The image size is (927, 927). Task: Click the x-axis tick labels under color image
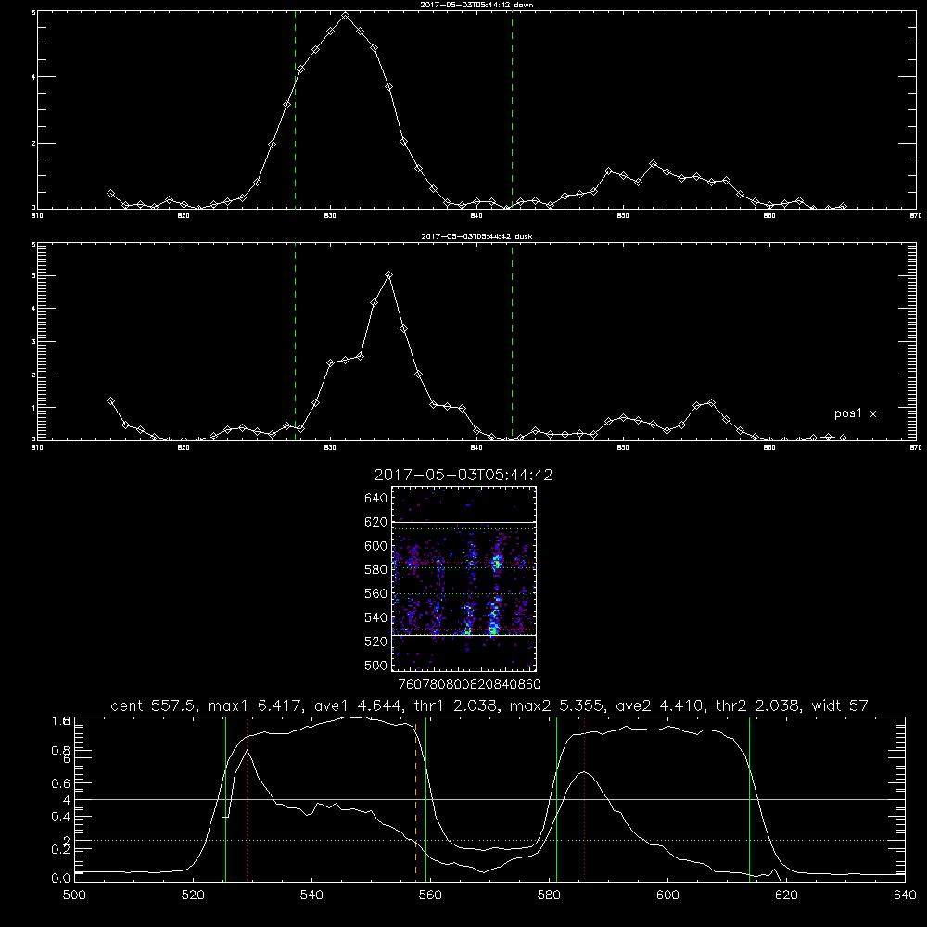pyautogui.click(x=470, y=684)
